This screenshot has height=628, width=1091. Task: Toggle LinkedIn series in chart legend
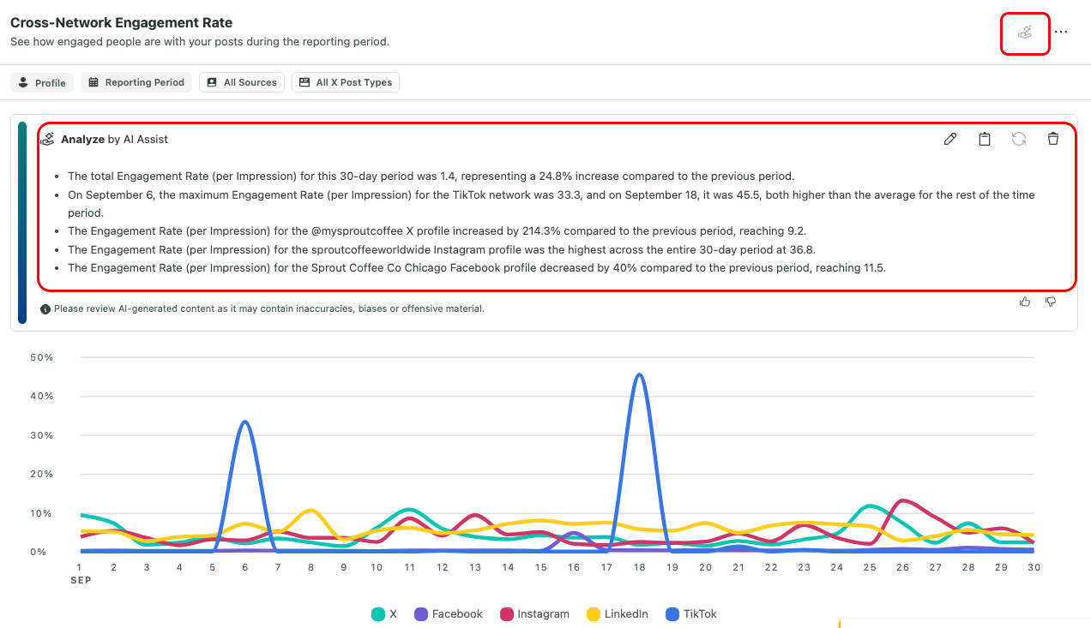point(617,613)
